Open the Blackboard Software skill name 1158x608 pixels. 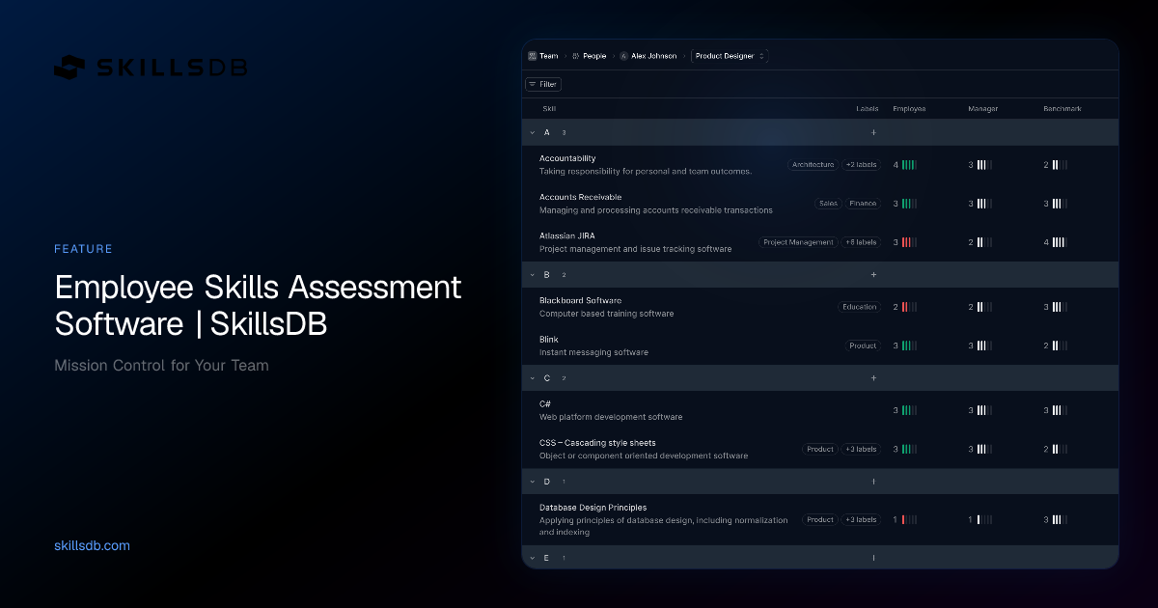pos(580,300)
